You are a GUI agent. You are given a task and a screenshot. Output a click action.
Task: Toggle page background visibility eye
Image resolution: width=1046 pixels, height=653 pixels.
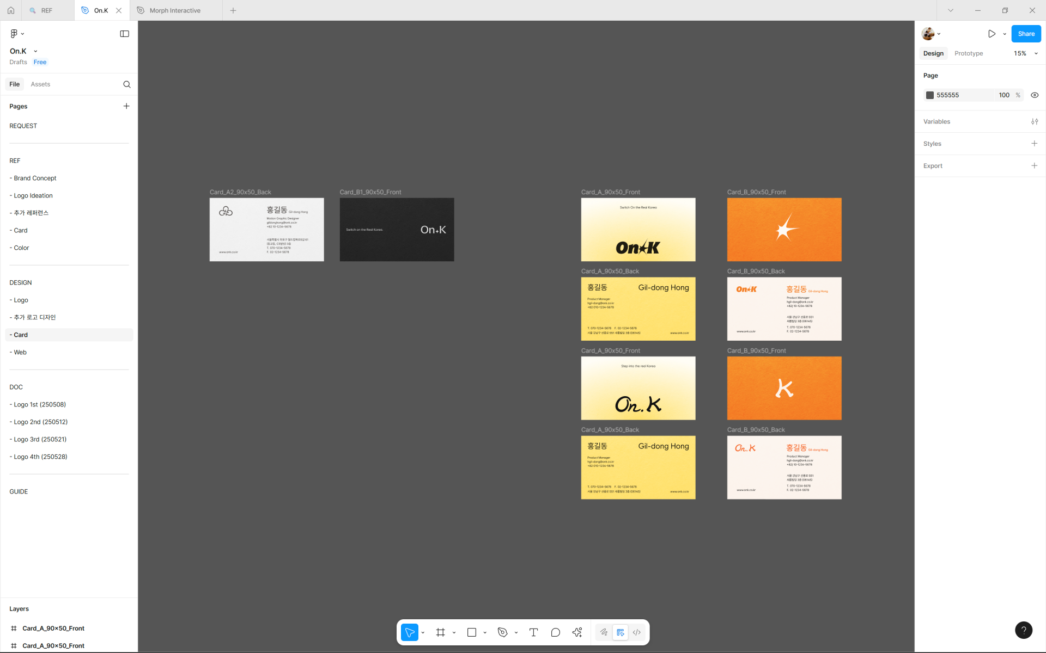(1035, 95)
